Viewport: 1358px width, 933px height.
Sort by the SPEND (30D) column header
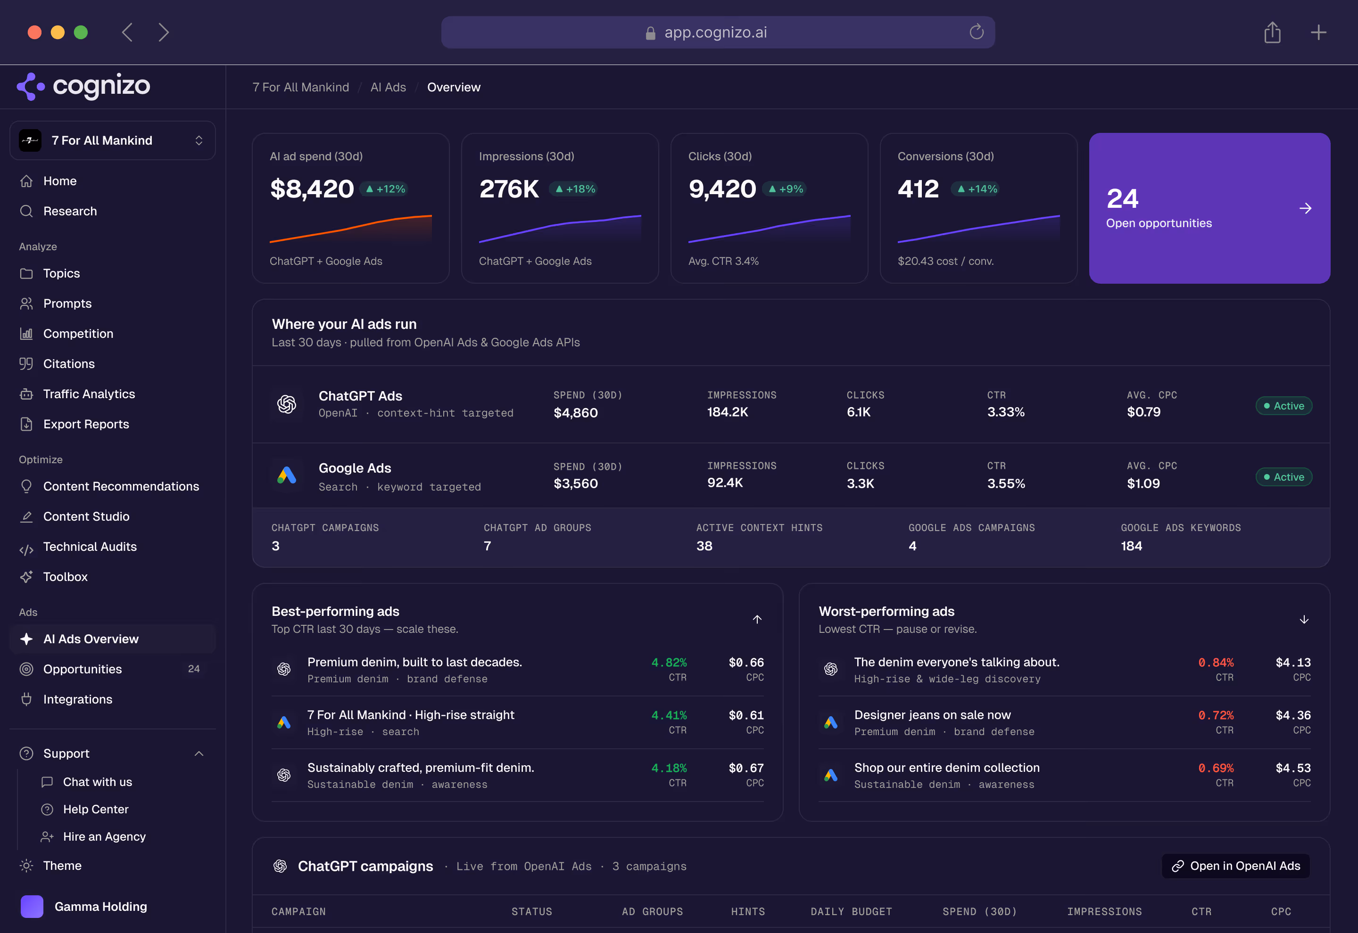coord(980,912)
